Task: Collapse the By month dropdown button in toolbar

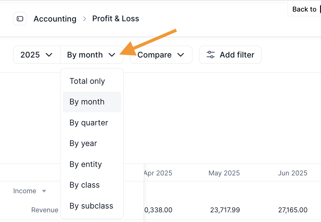Action: pyautogui.click(x=91, y=55)
